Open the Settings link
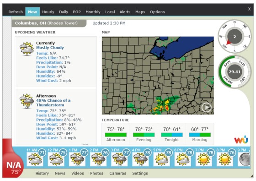Image resolution: width=256 pixels, height=181 pixels. pos(140,173)
